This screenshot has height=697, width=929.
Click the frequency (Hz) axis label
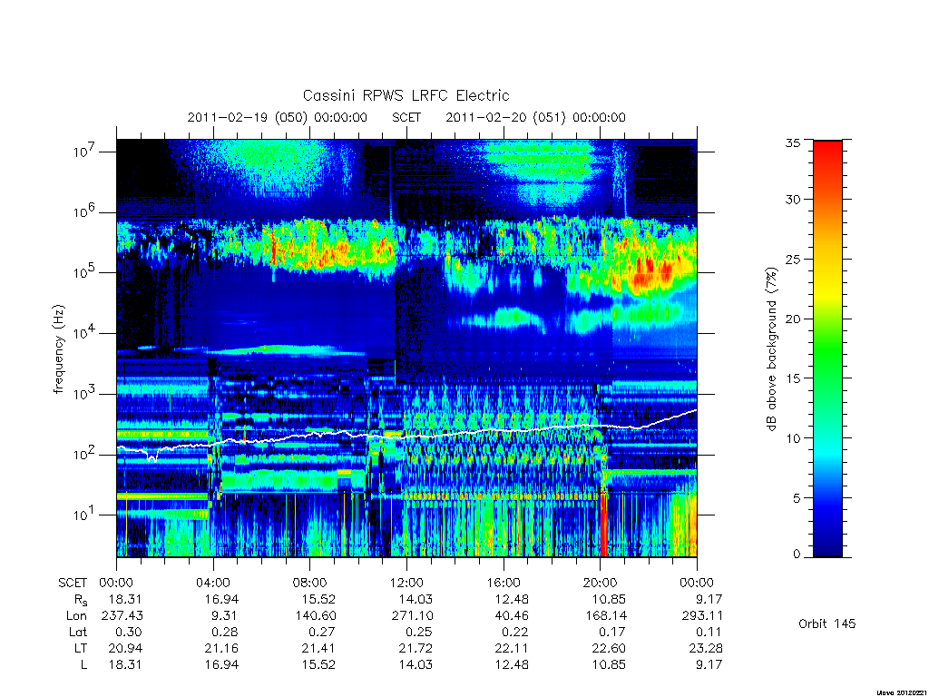(58, 349)
